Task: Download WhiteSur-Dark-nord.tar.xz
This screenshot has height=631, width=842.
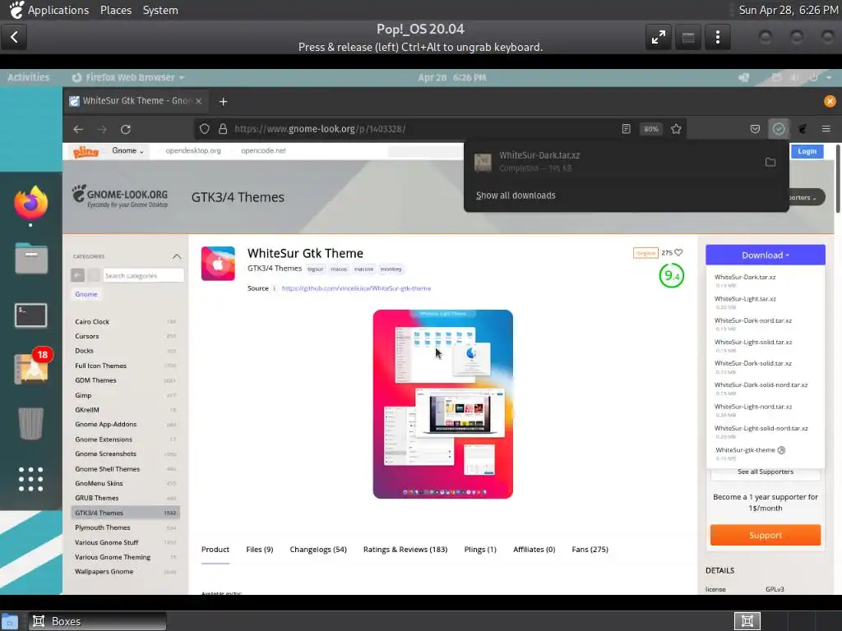Action: (x=753, y=320)
